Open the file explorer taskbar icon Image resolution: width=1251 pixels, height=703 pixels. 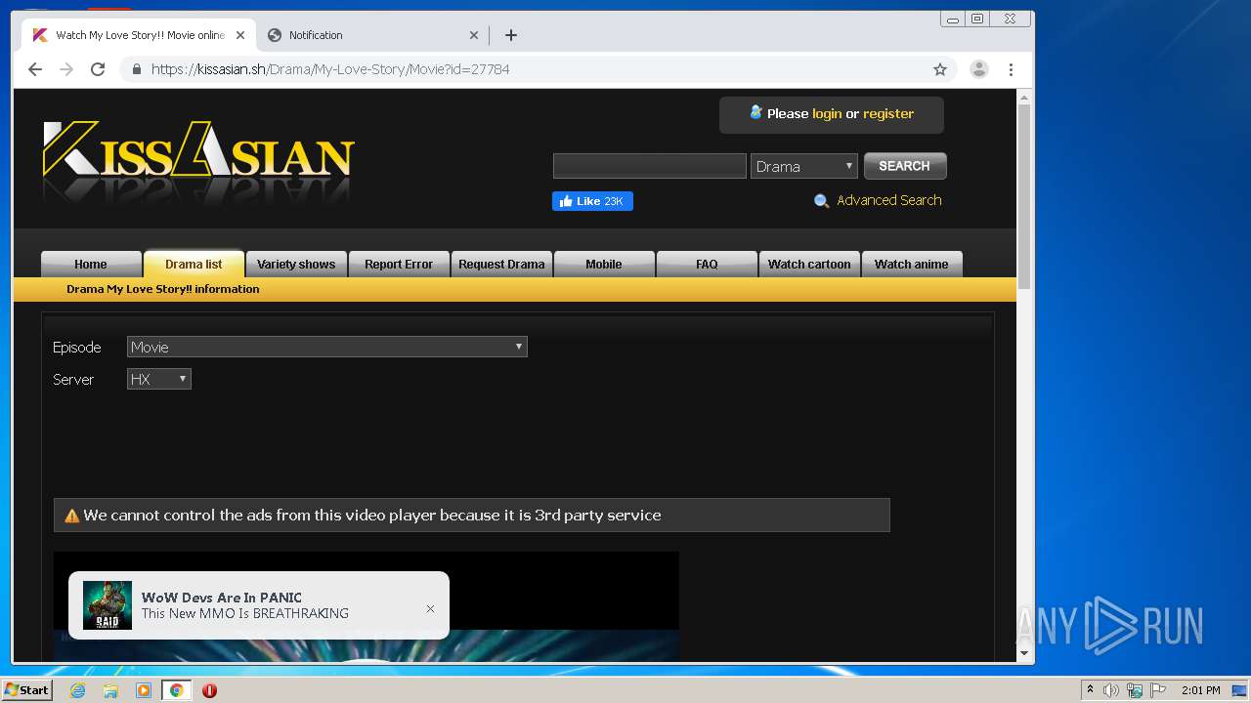click(x=110, y=690)
